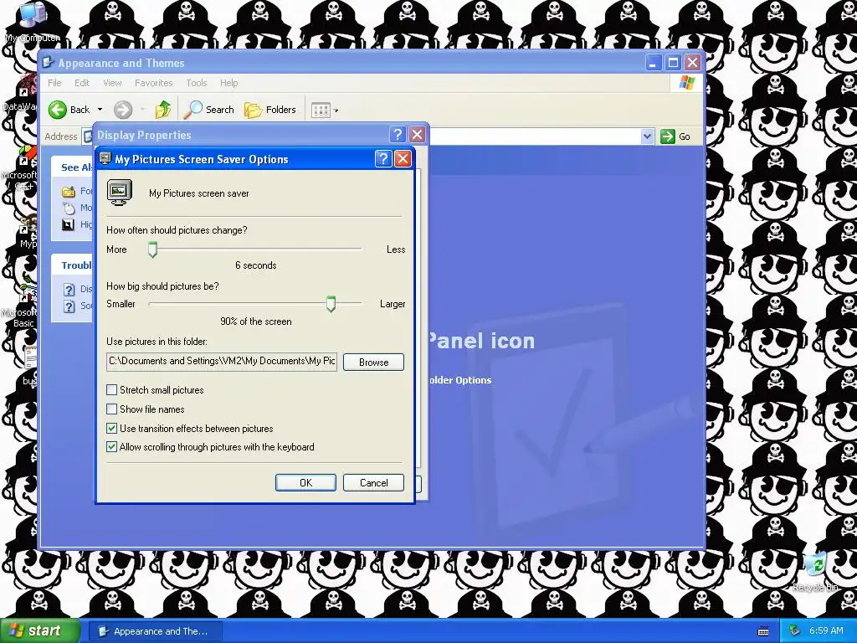Enable Stretch small pictures checkbox

click(111, 390)
